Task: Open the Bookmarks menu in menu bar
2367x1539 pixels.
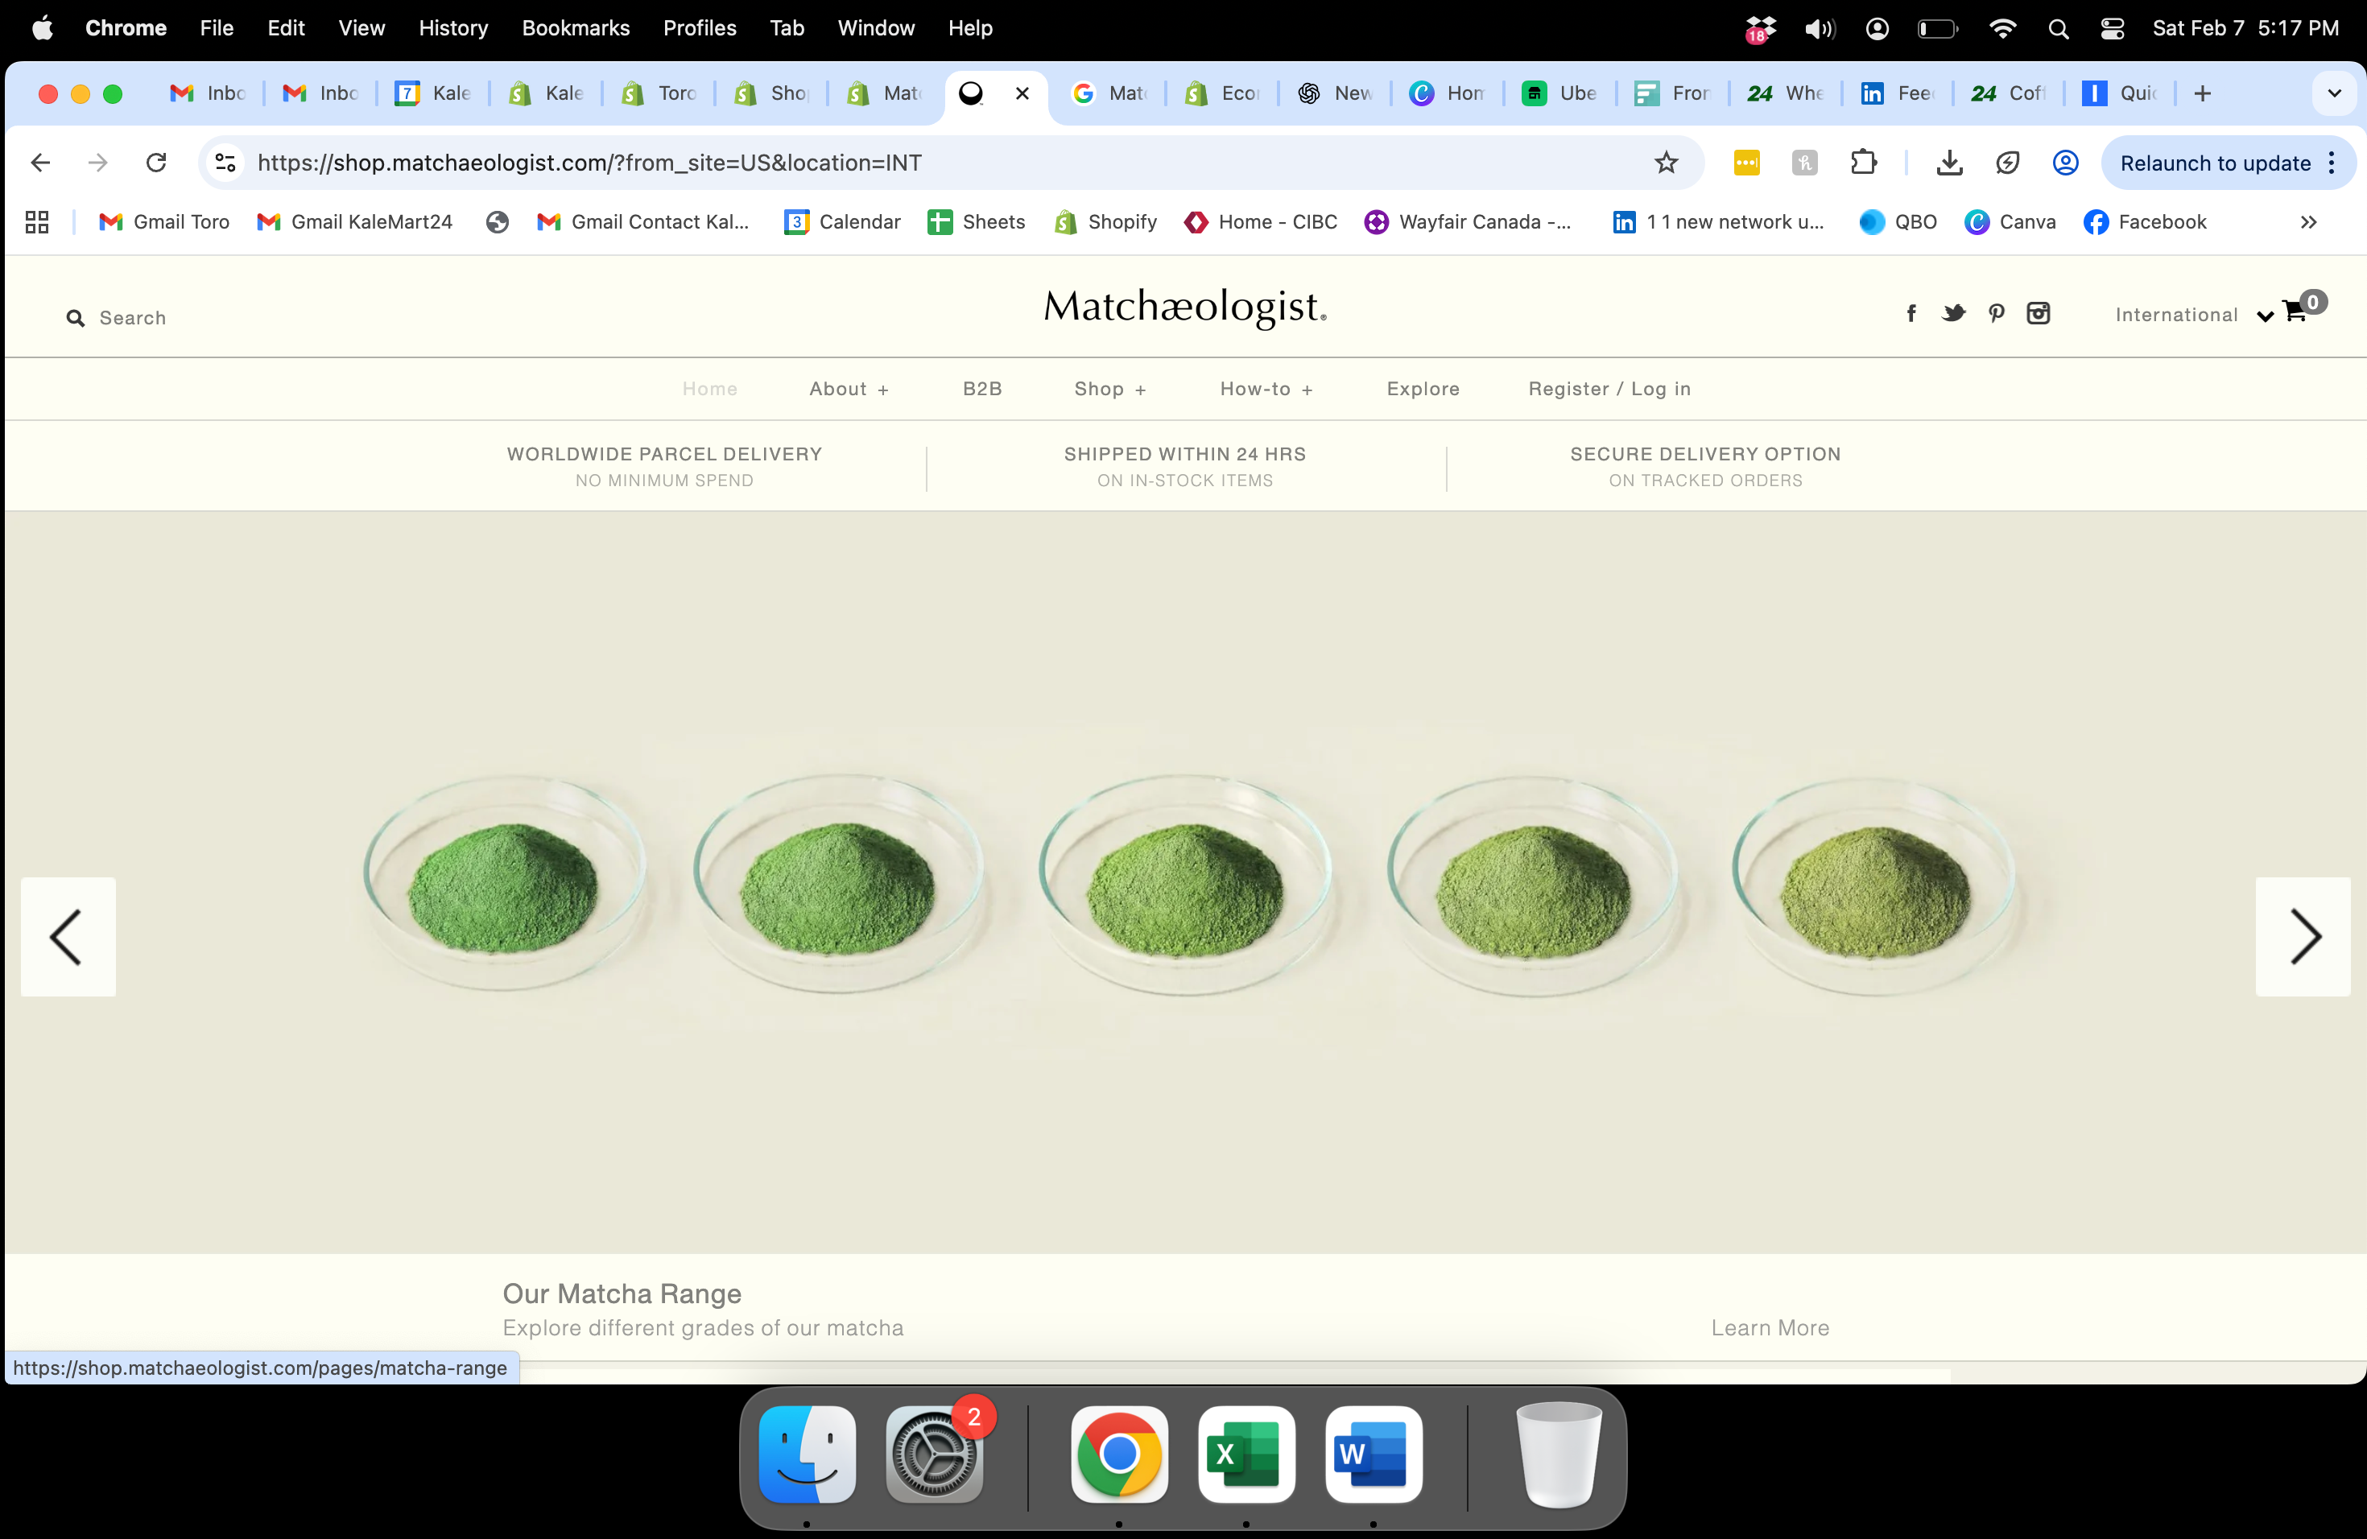Action: click(x=575, y=28)
